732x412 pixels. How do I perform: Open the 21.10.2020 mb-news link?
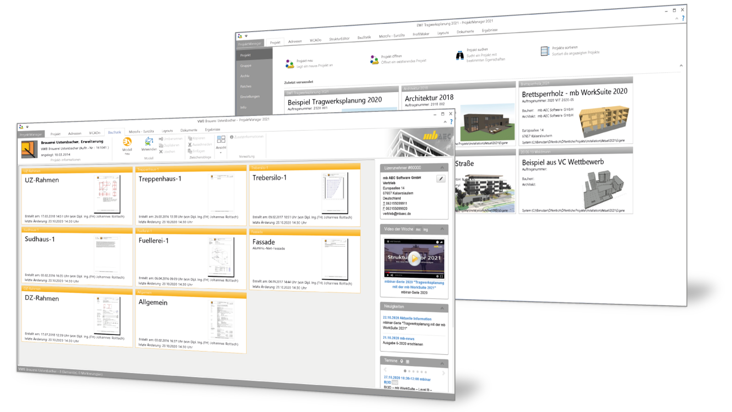pyautogui.click(x=398, y=338)
